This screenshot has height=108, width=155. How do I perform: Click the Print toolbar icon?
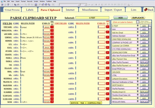(x=5, y=5)
